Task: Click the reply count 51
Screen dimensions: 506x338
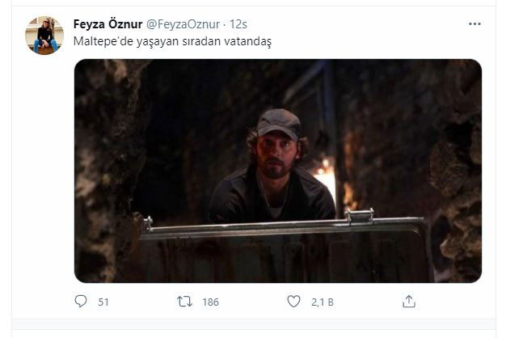Action: pos(103,302)
